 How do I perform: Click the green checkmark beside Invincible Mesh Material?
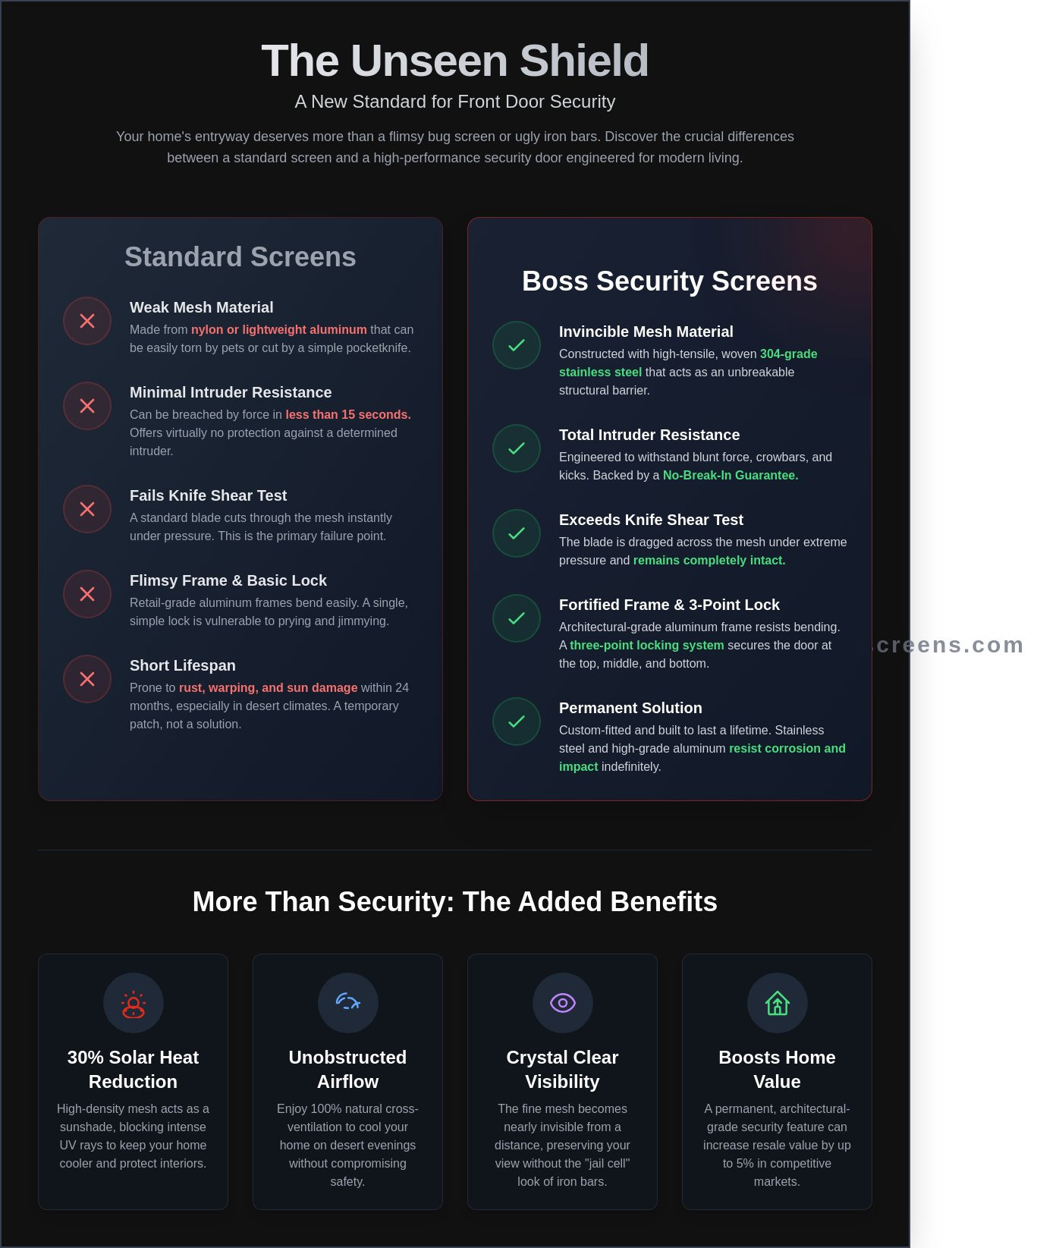click(517, 345)
